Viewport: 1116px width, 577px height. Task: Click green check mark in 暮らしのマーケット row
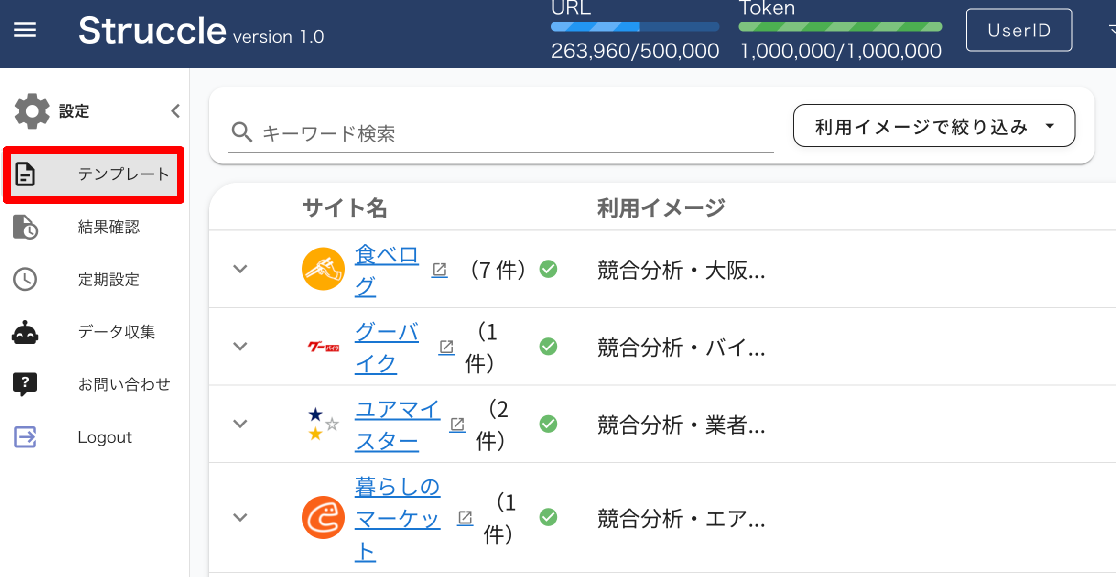548,517
